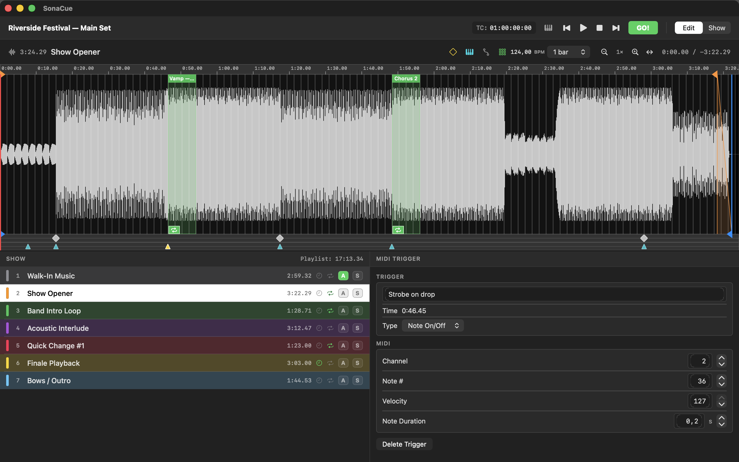Select Walk-In Music track row
The width and height of the screenshot is (739, 462).
click(x=185, y=276)
